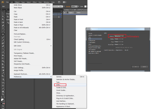Screen dimensions: 152x109
Task: Select the Mesh tool
Action: [x=3, y=67]
